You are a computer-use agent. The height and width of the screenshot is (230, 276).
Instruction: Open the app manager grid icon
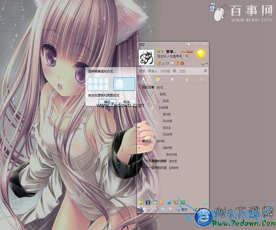pos(205,202)
